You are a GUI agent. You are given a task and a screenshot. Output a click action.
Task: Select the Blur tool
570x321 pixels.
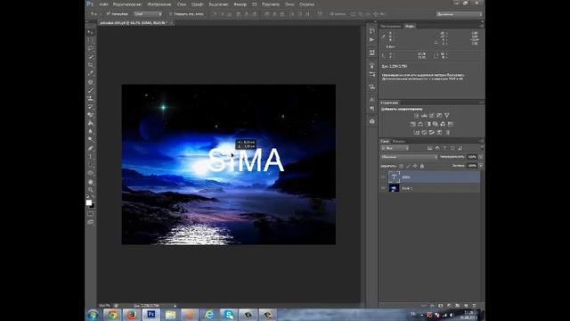pyautogui.click(x=91, y=131)
